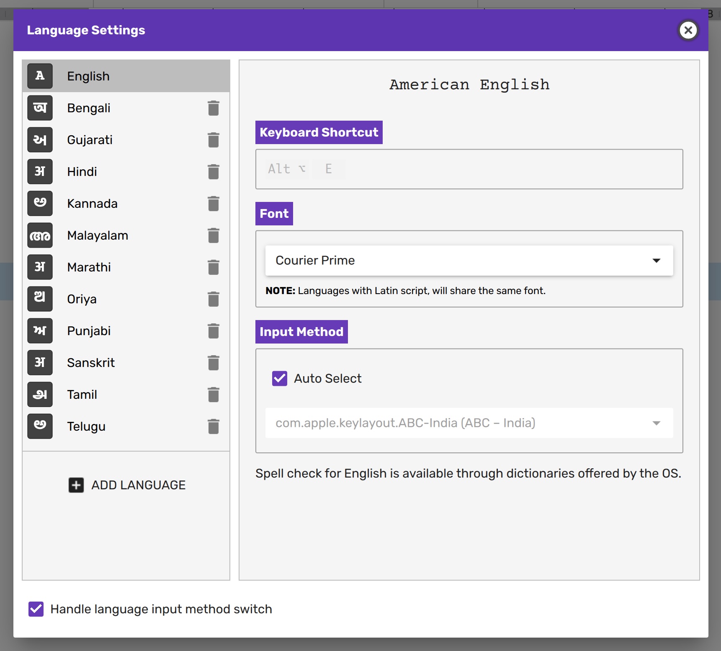The height and width of the screenshot is (651, 721).
Task: Click the Punjabi script icon
Action: [x=40, y=331]
